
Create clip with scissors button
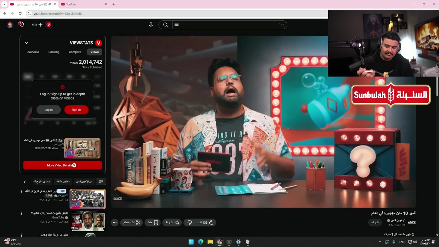[131, 222]
